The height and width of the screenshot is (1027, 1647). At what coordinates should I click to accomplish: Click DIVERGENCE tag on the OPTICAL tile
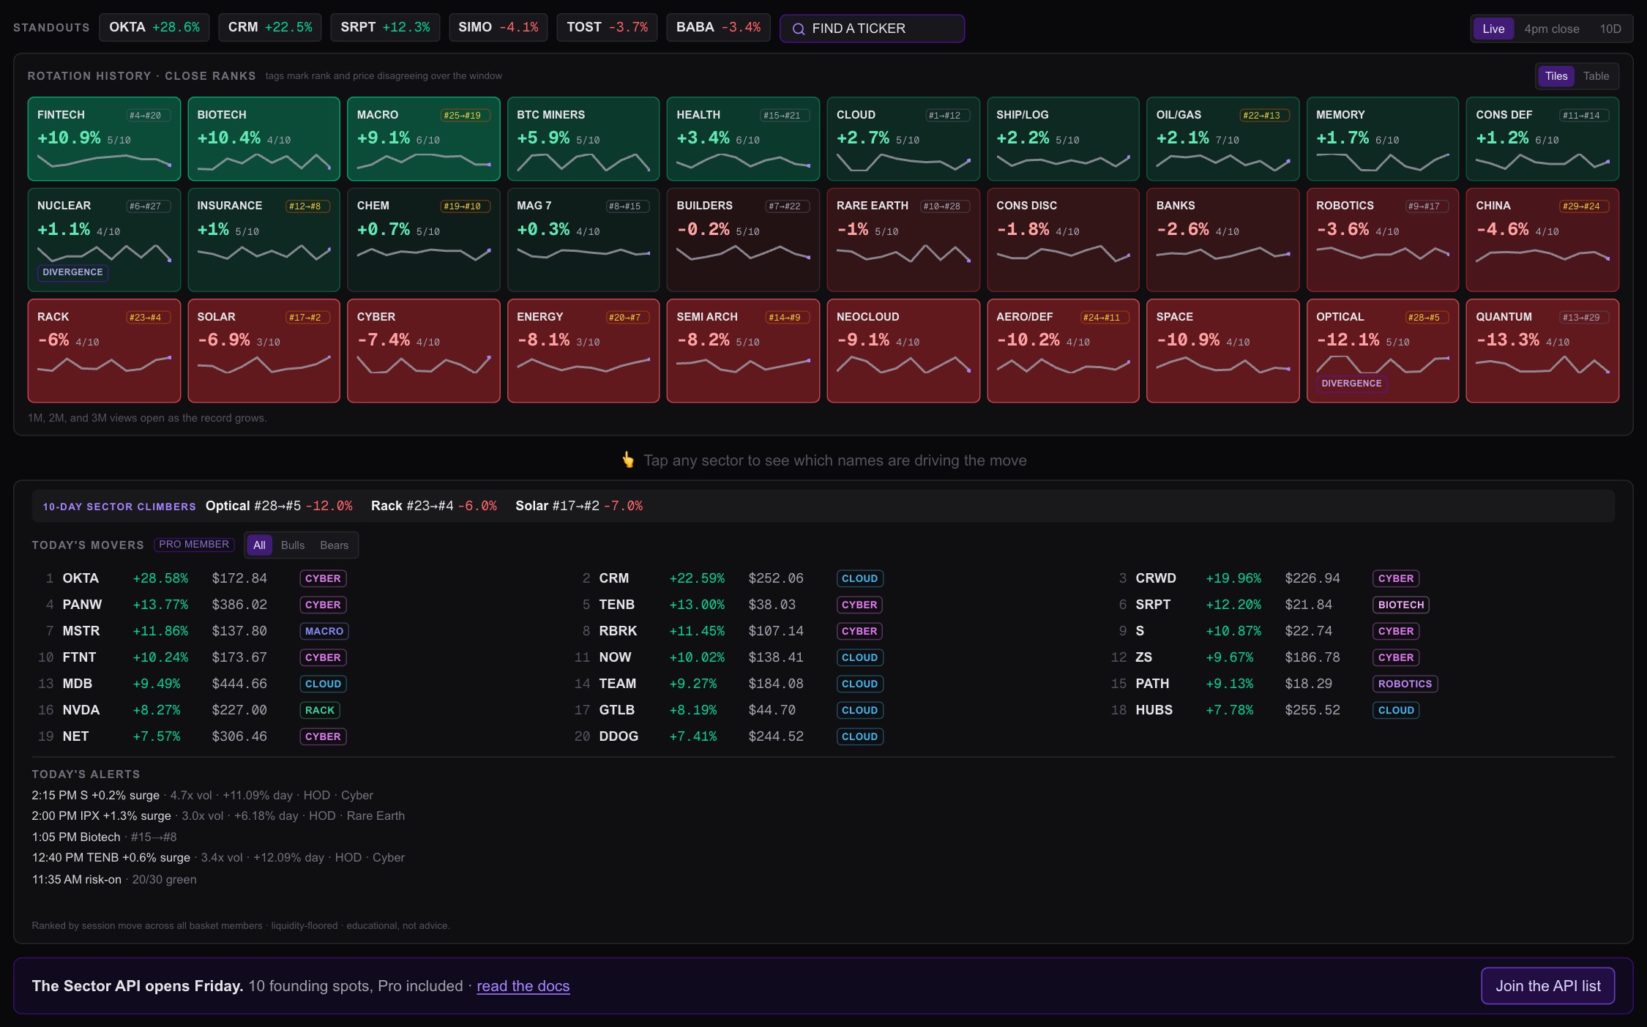[x=1351, y=384]
